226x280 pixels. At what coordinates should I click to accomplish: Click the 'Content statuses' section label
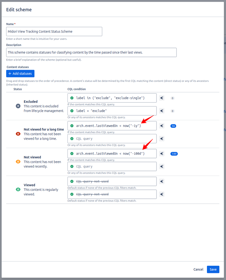18,67
